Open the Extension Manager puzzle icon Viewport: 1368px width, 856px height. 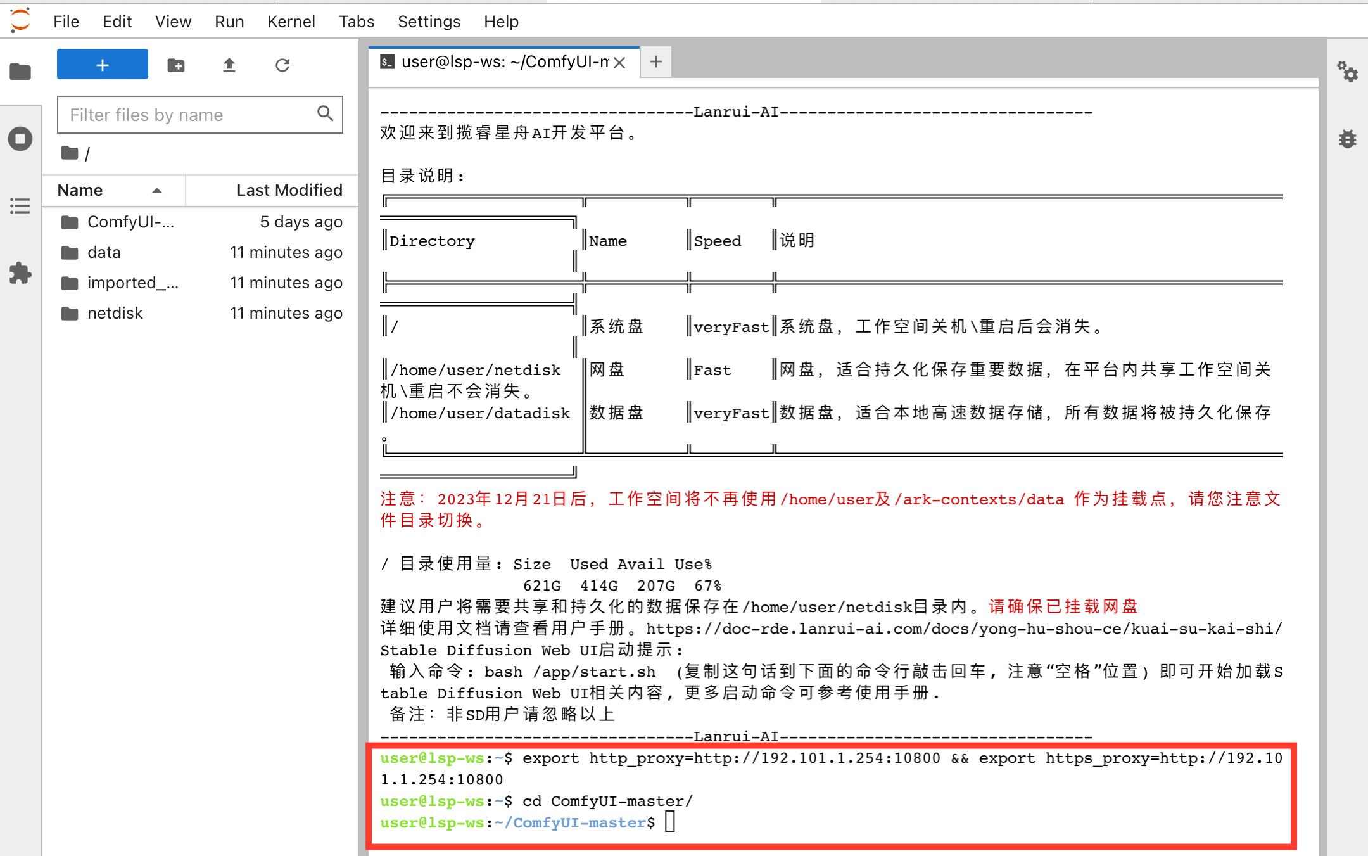coord(20,273)
